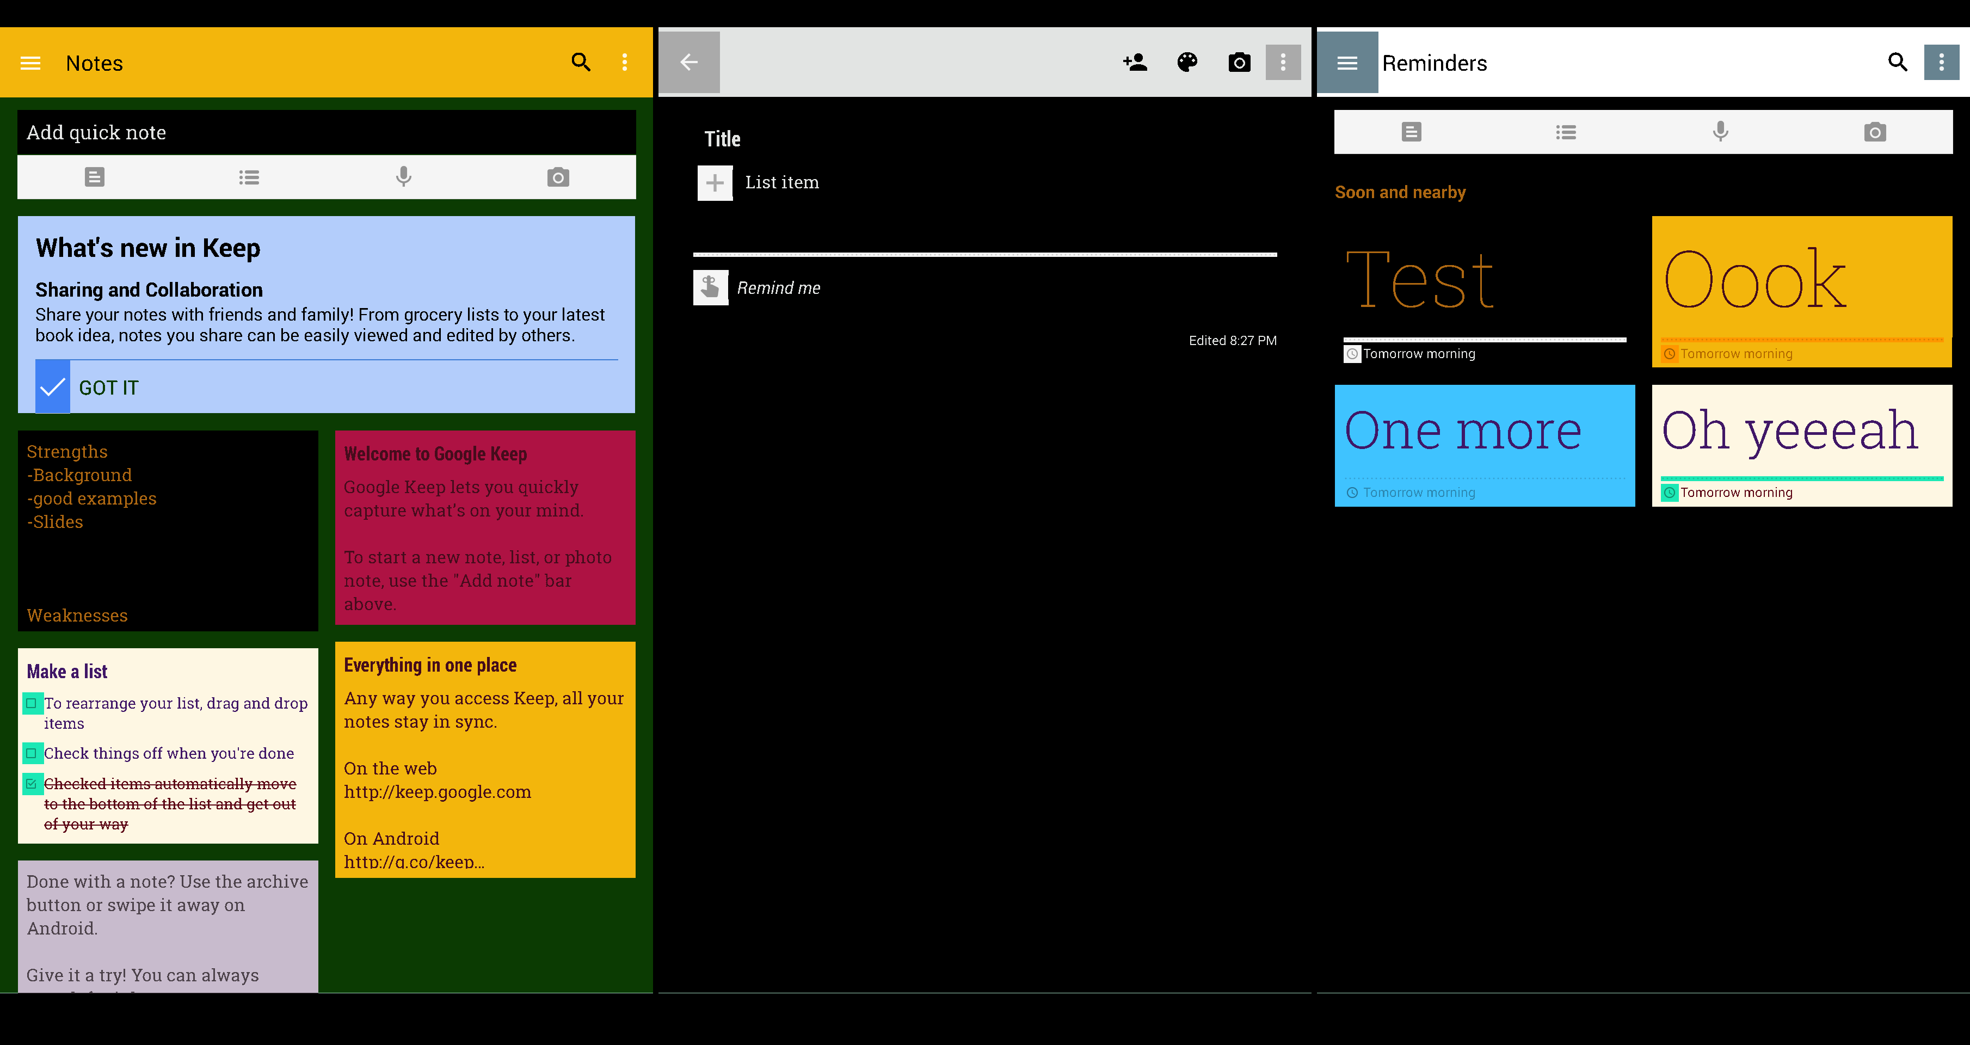Image resolution: width=1970 pixels, height=1045 pixels.
Task: Create new text note in Notes bar
Action: (x=95, y=177)
